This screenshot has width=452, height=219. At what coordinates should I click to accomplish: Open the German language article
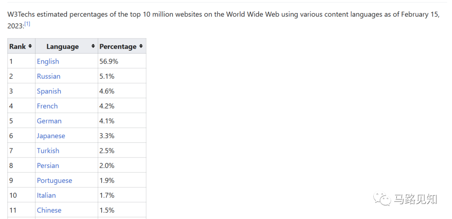49,121
